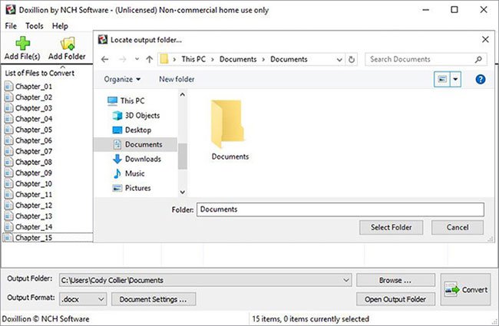Open the Organize dropdown
This screenshot has width=499, height=326.
click(122, 79)
